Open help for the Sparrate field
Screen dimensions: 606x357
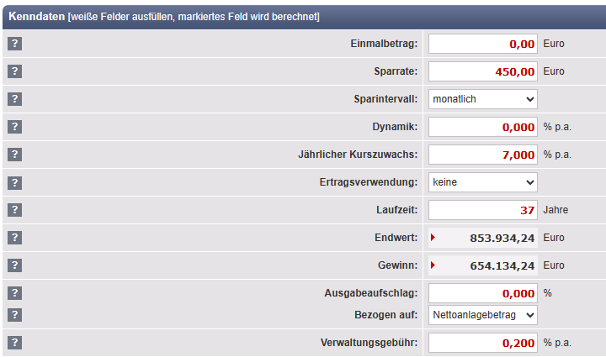(14, 71)
